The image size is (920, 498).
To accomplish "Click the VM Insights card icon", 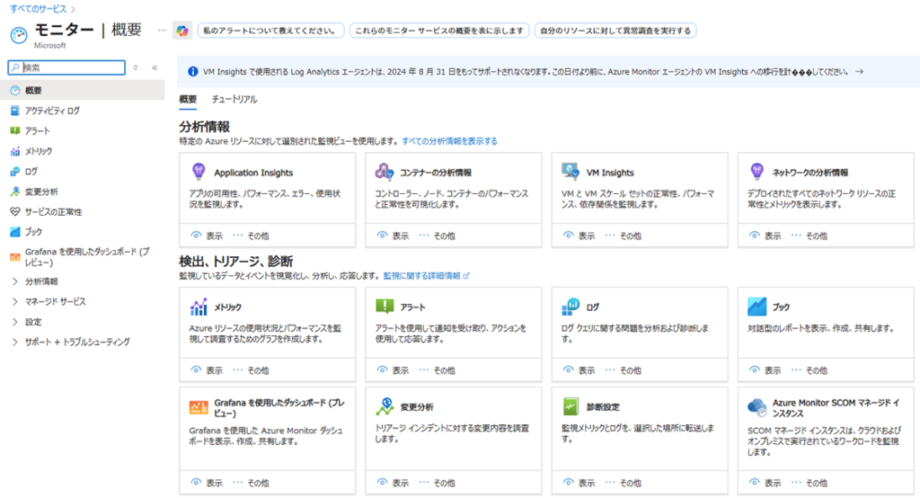I will [570, 172].
